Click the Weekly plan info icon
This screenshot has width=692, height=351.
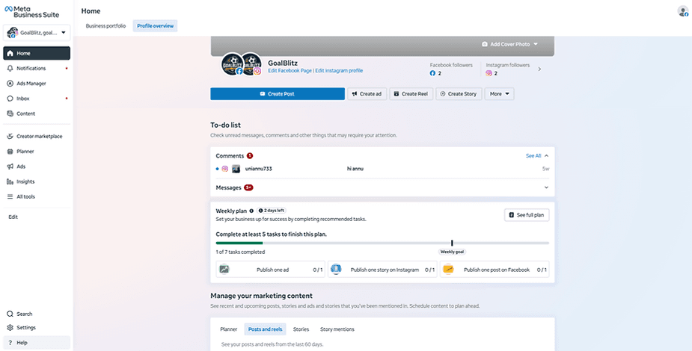[251, 211]
